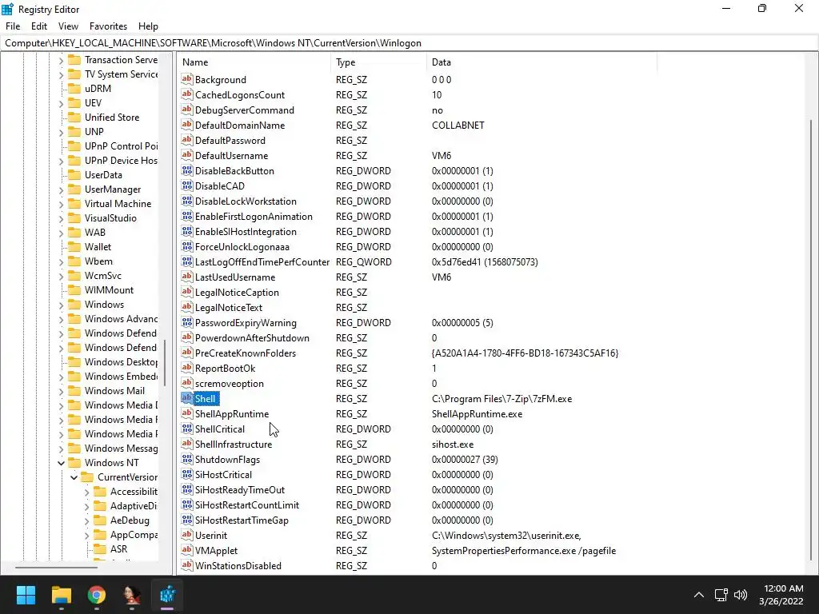Select the LegalNoticeCaption value
819x614 pixels.
click(x=237, y=293)
